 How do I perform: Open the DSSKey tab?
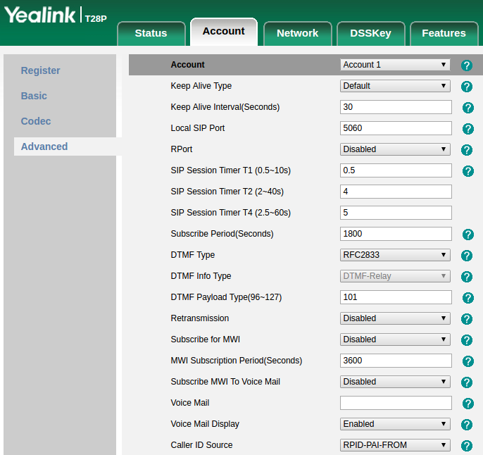pos(370,33)
